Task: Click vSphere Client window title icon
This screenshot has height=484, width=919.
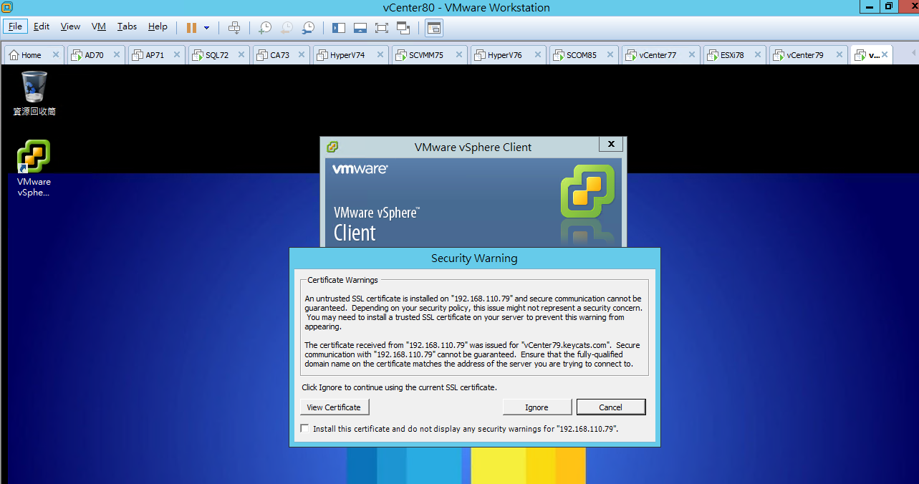Action: click(332, 147)
